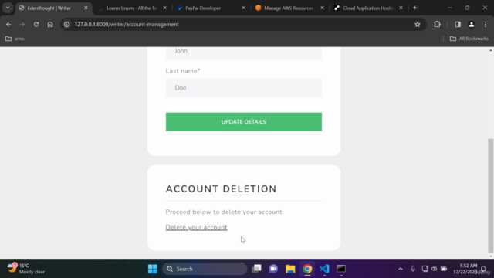Open the Chrome three-dot menu

486,24
